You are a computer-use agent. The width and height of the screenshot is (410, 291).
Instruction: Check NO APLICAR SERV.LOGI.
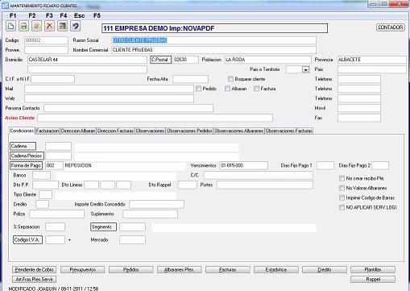[342, 207]
